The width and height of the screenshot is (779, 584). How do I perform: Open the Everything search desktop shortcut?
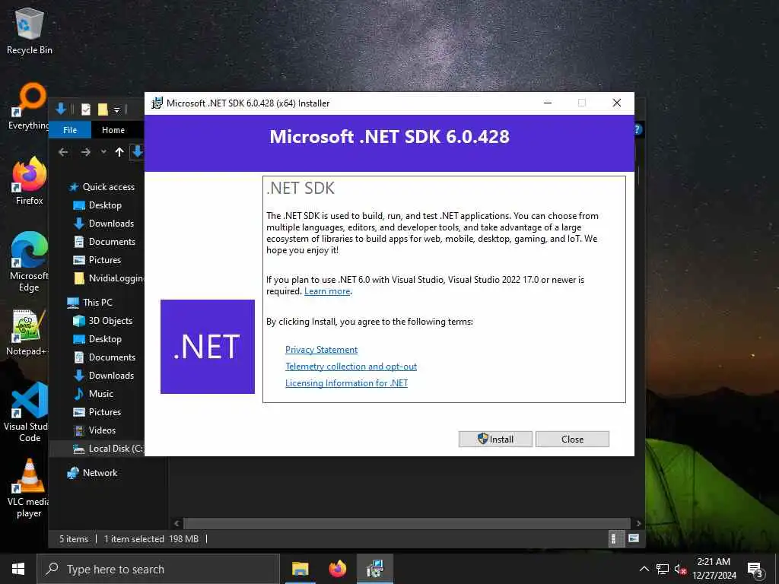tap(29, 106)
